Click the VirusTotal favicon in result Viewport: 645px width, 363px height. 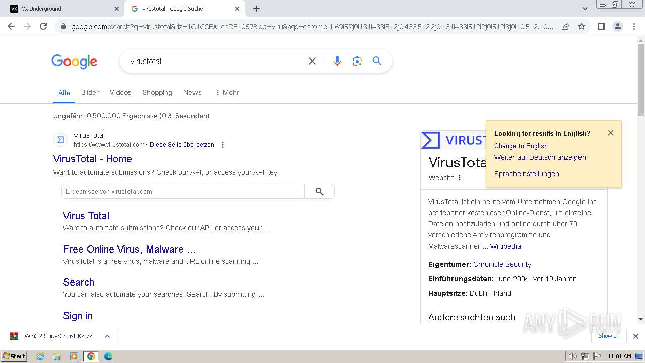(x=60, y=140)
